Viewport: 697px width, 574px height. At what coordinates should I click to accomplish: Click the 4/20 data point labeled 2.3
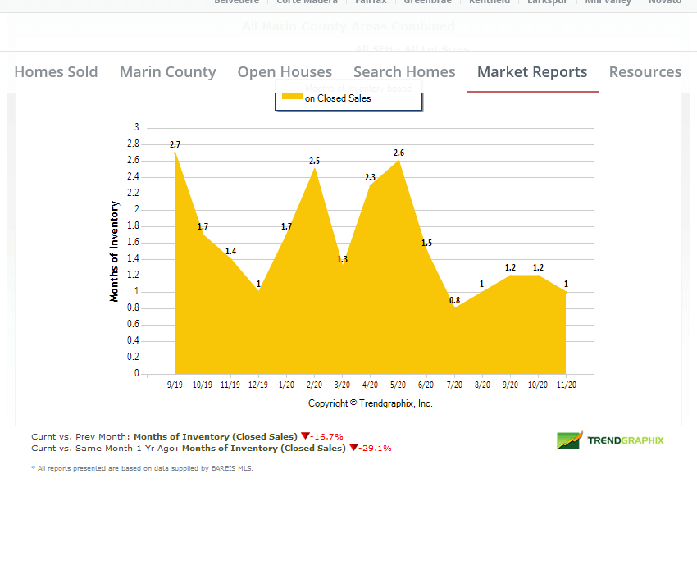(x=371, y=185)
